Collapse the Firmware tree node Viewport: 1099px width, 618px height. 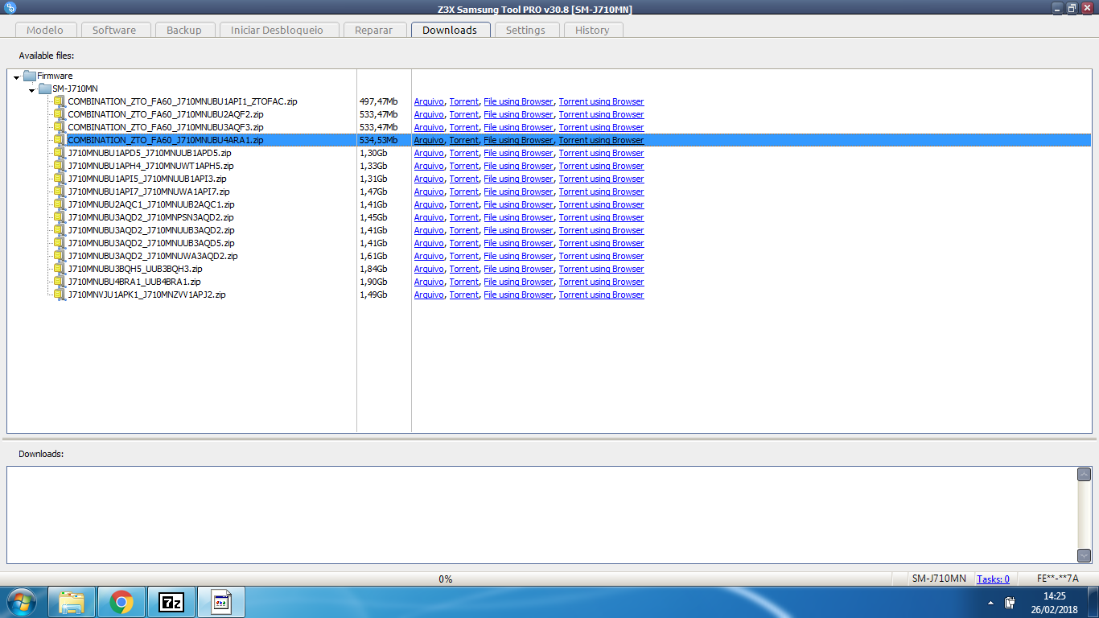[17, 76]
